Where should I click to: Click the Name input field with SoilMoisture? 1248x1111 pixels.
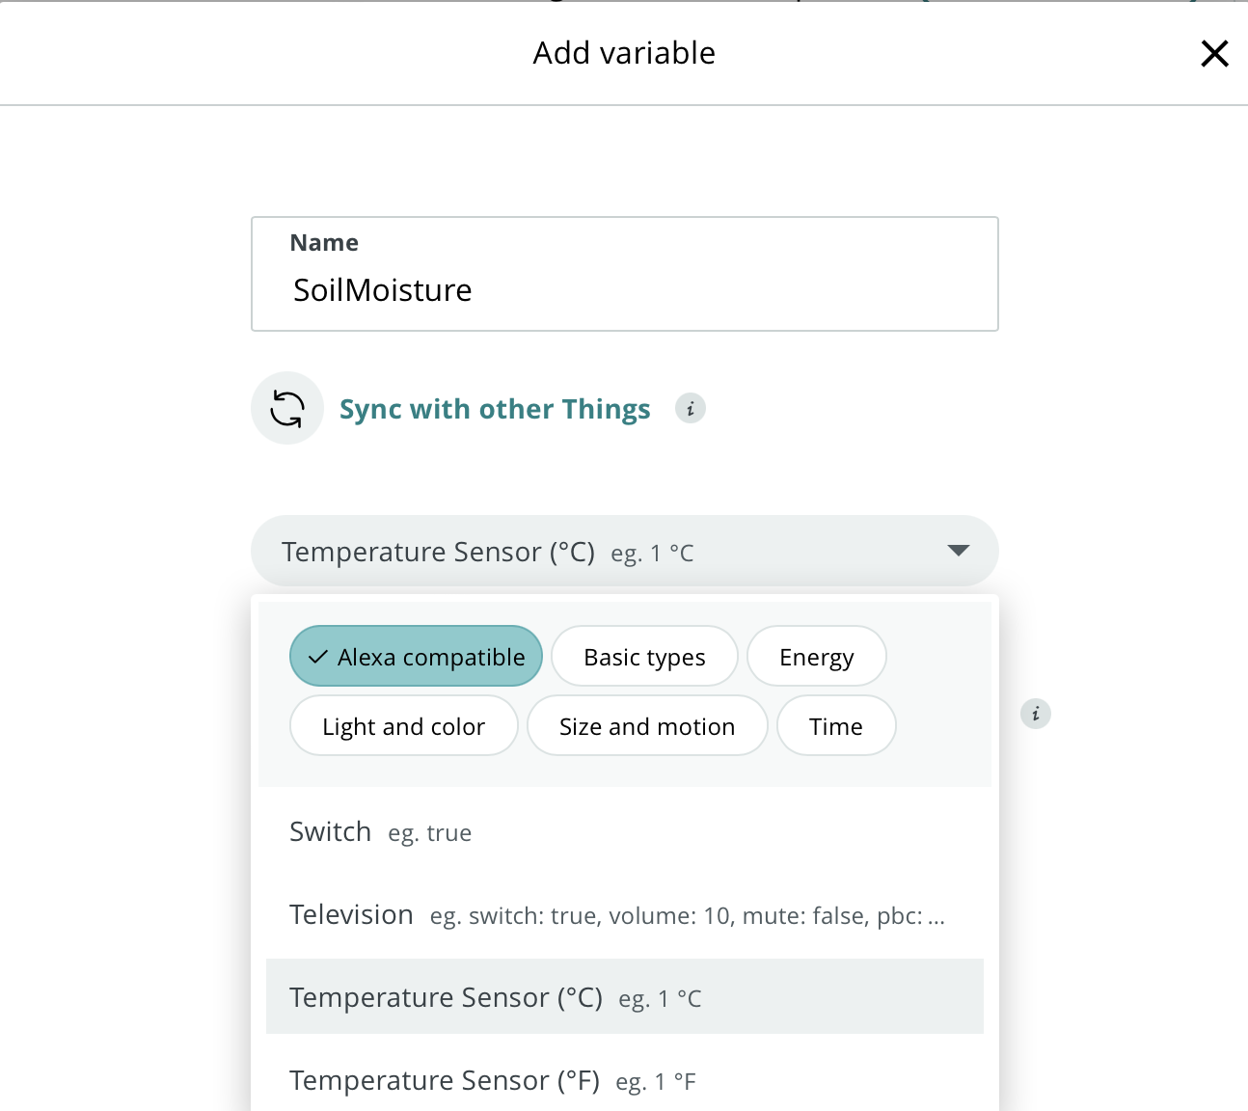click(624, 289)
